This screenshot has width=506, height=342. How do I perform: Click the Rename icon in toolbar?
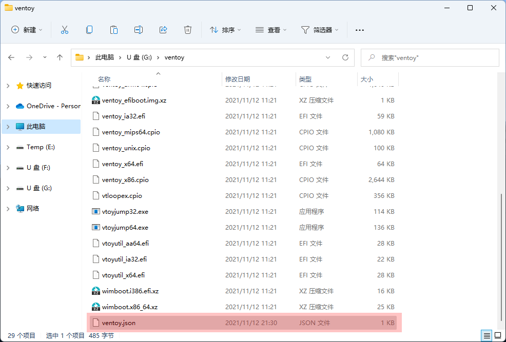coord(139,30)
